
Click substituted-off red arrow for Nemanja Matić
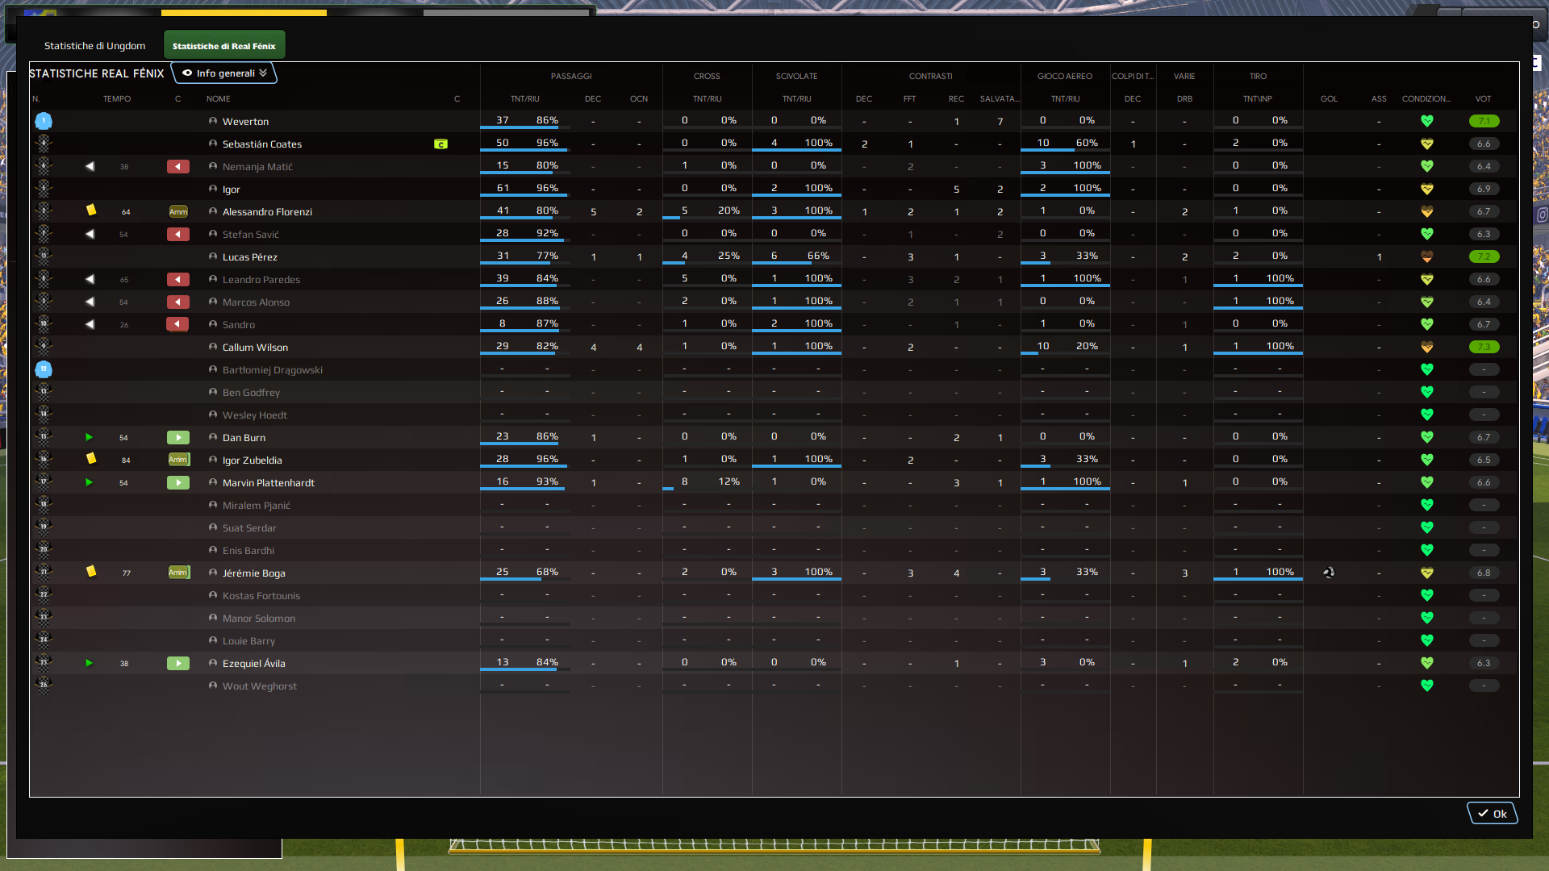pos(178,167)
